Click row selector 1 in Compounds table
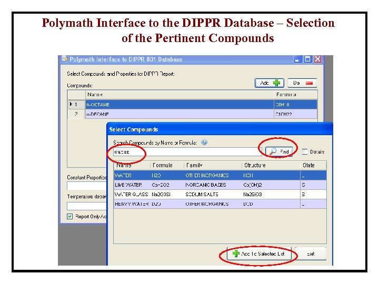This screenshot has height=284, width=379. tap(77, 105)
